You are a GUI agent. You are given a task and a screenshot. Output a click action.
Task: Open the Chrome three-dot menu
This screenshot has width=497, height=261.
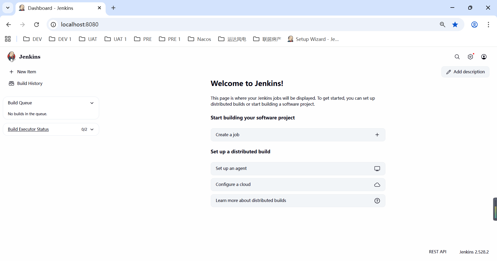coord(488,25)
